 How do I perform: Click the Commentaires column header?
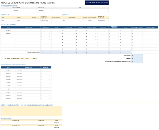click(151, 27)
